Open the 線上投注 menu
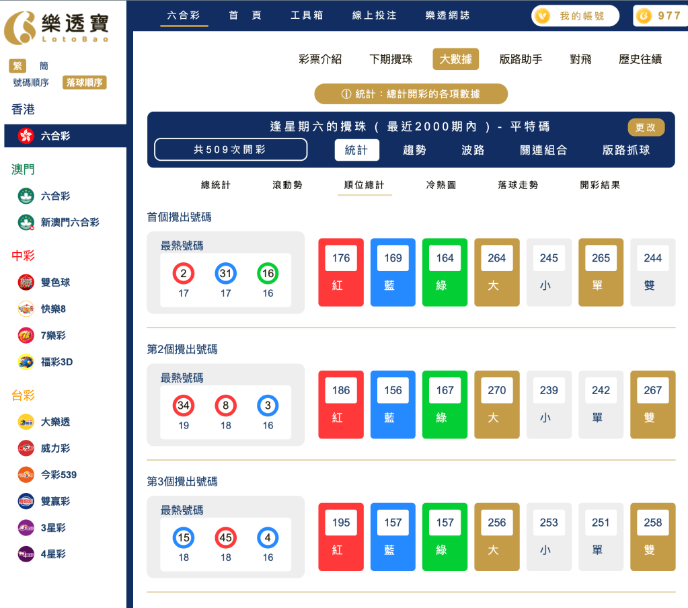Image resolution: width=688 pixels, height=608 pixels. [x=373, y=15]
